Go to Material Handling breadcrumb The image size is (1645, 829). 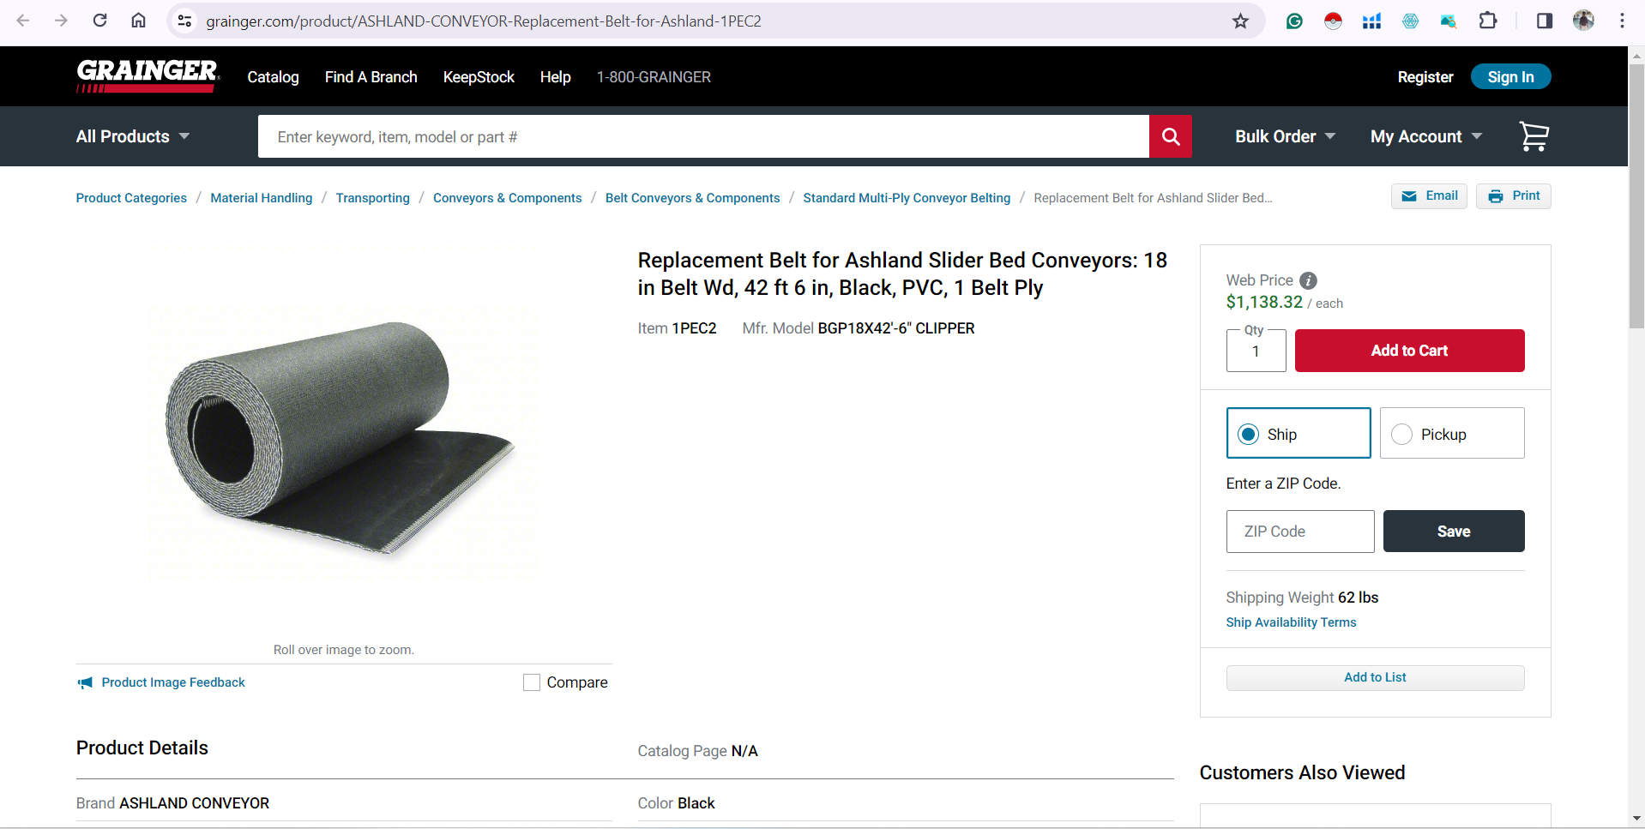(x=262, y=198)
